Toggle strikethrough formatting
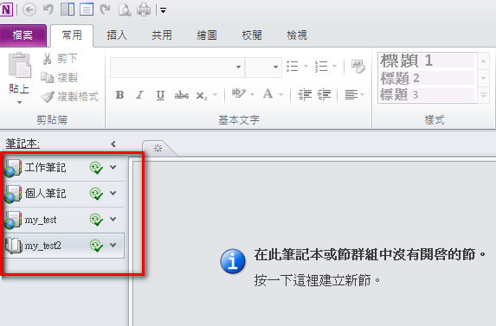496x326 pixels. (x=182, y=95)
